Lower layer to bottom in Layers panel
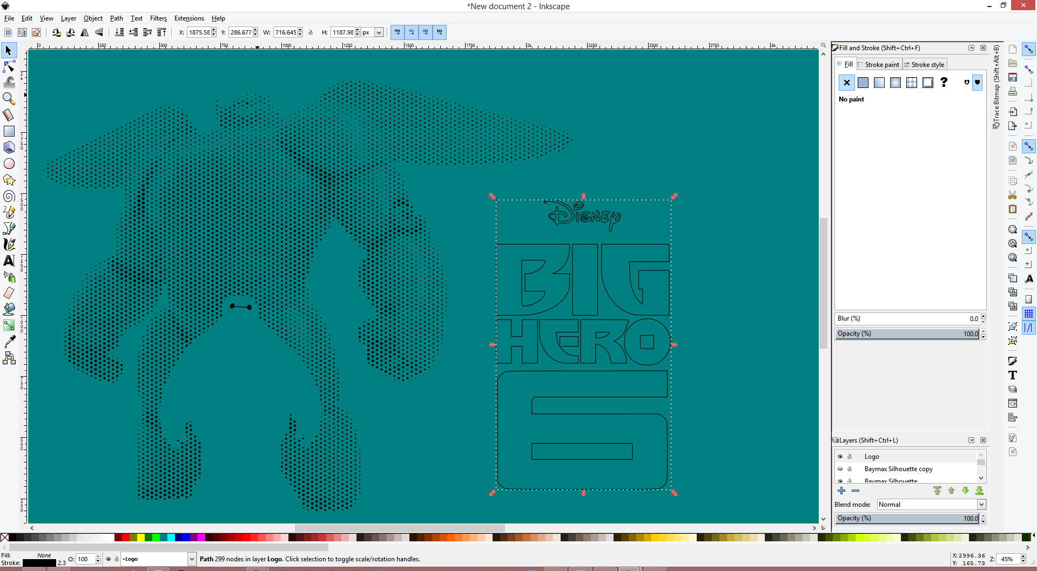This screenshot has height=571, width=1037. (979, 491)
